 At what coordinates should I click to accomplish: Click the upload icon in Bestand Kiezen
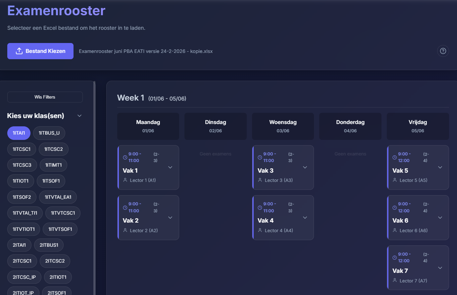pos(19,51)
